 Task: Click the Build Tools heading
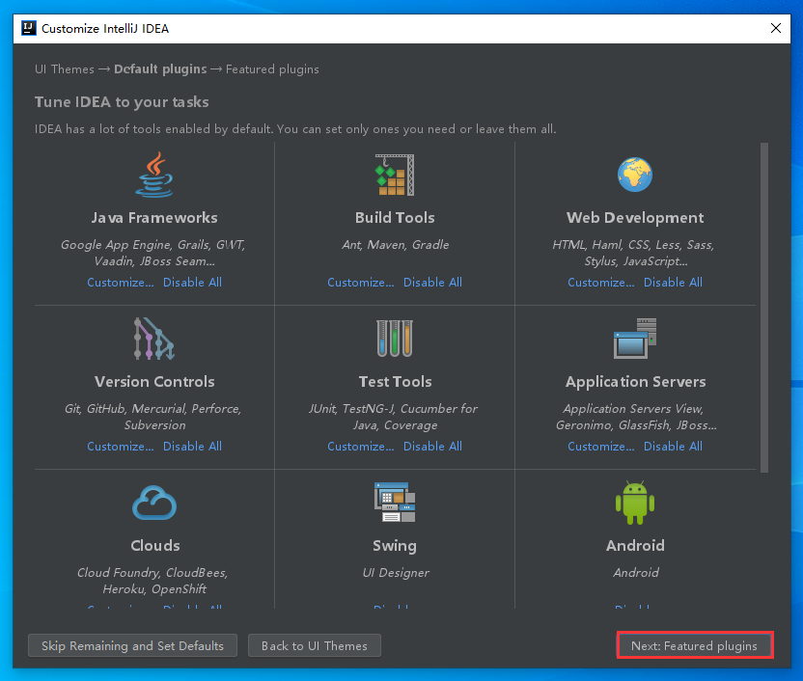[395, 217]
